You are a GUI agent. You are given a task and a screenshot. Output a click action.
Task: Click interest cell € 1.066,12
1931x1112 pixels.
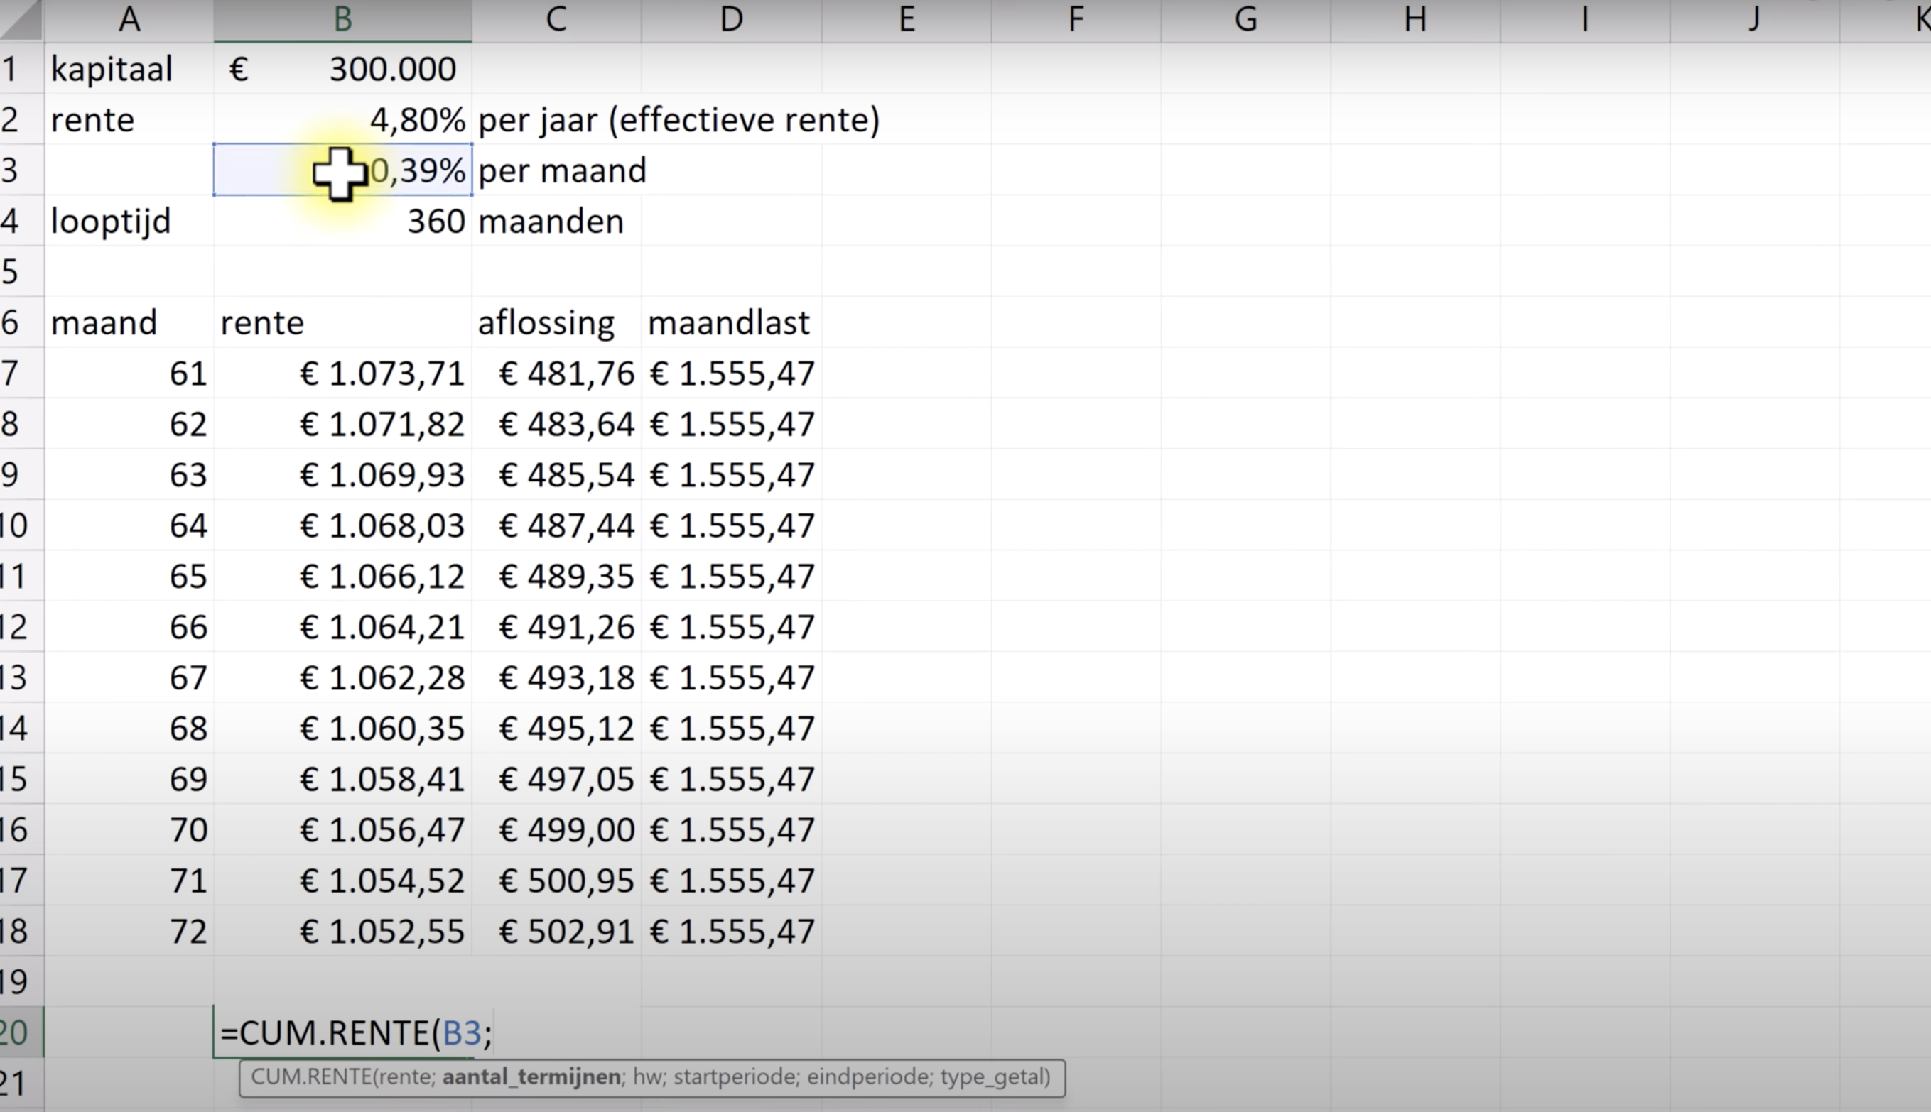coord(343,575)
